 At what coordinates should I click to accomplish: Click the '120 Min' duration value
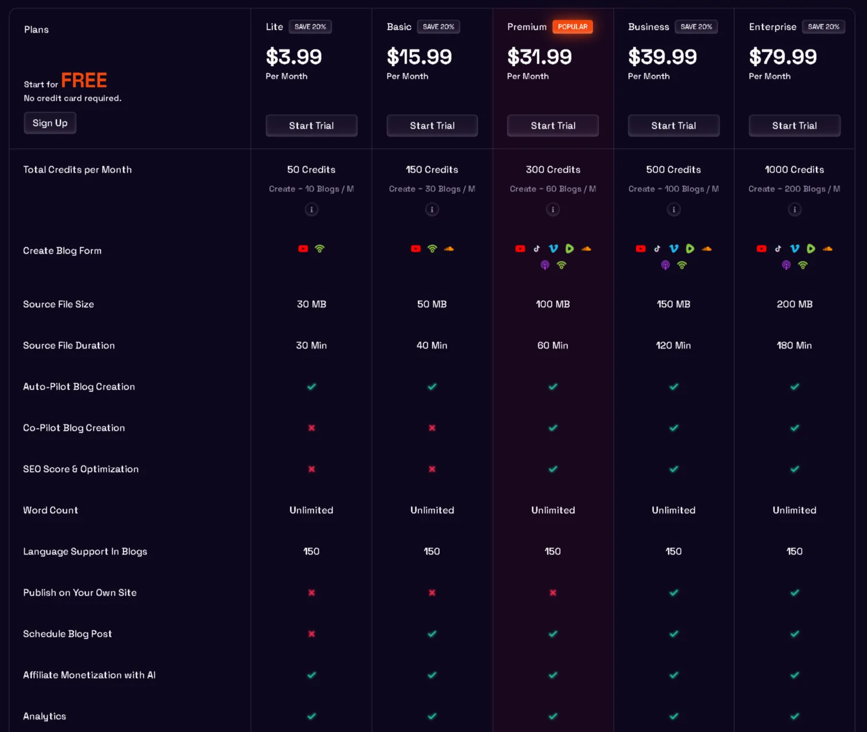point(673,346)
